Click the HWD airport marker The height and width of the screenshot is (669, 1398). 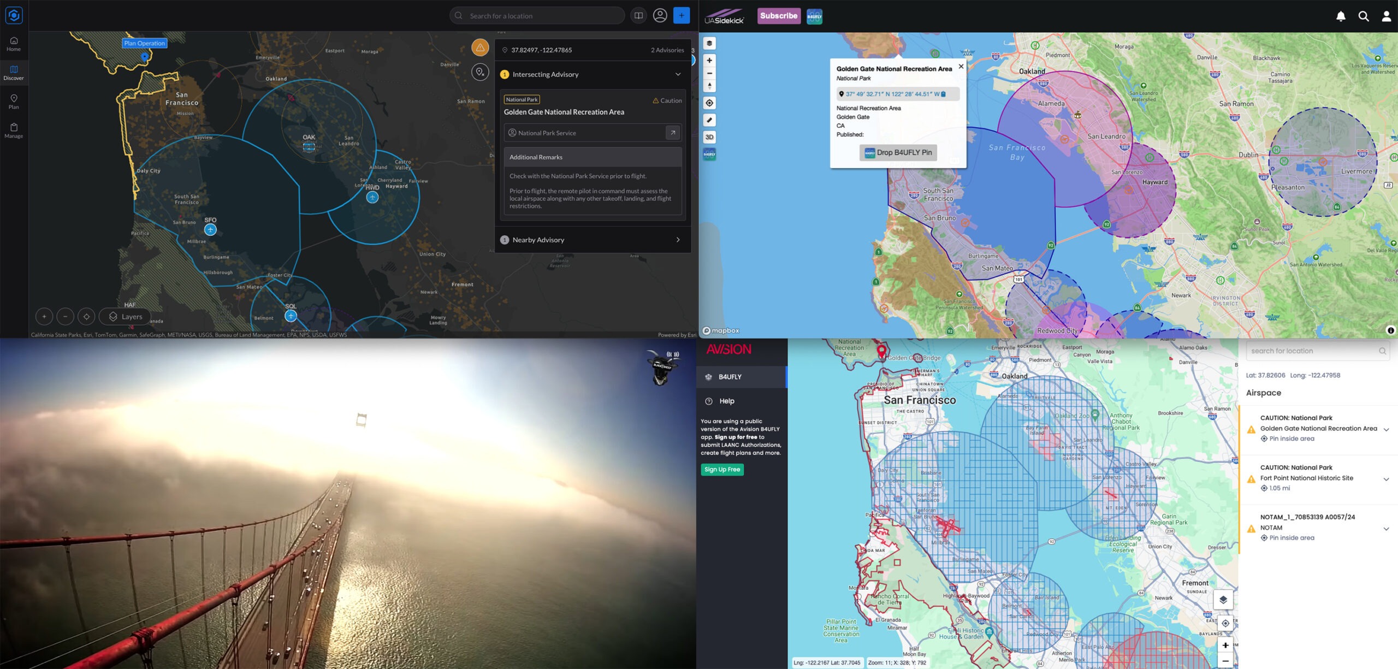click(372, 197)
